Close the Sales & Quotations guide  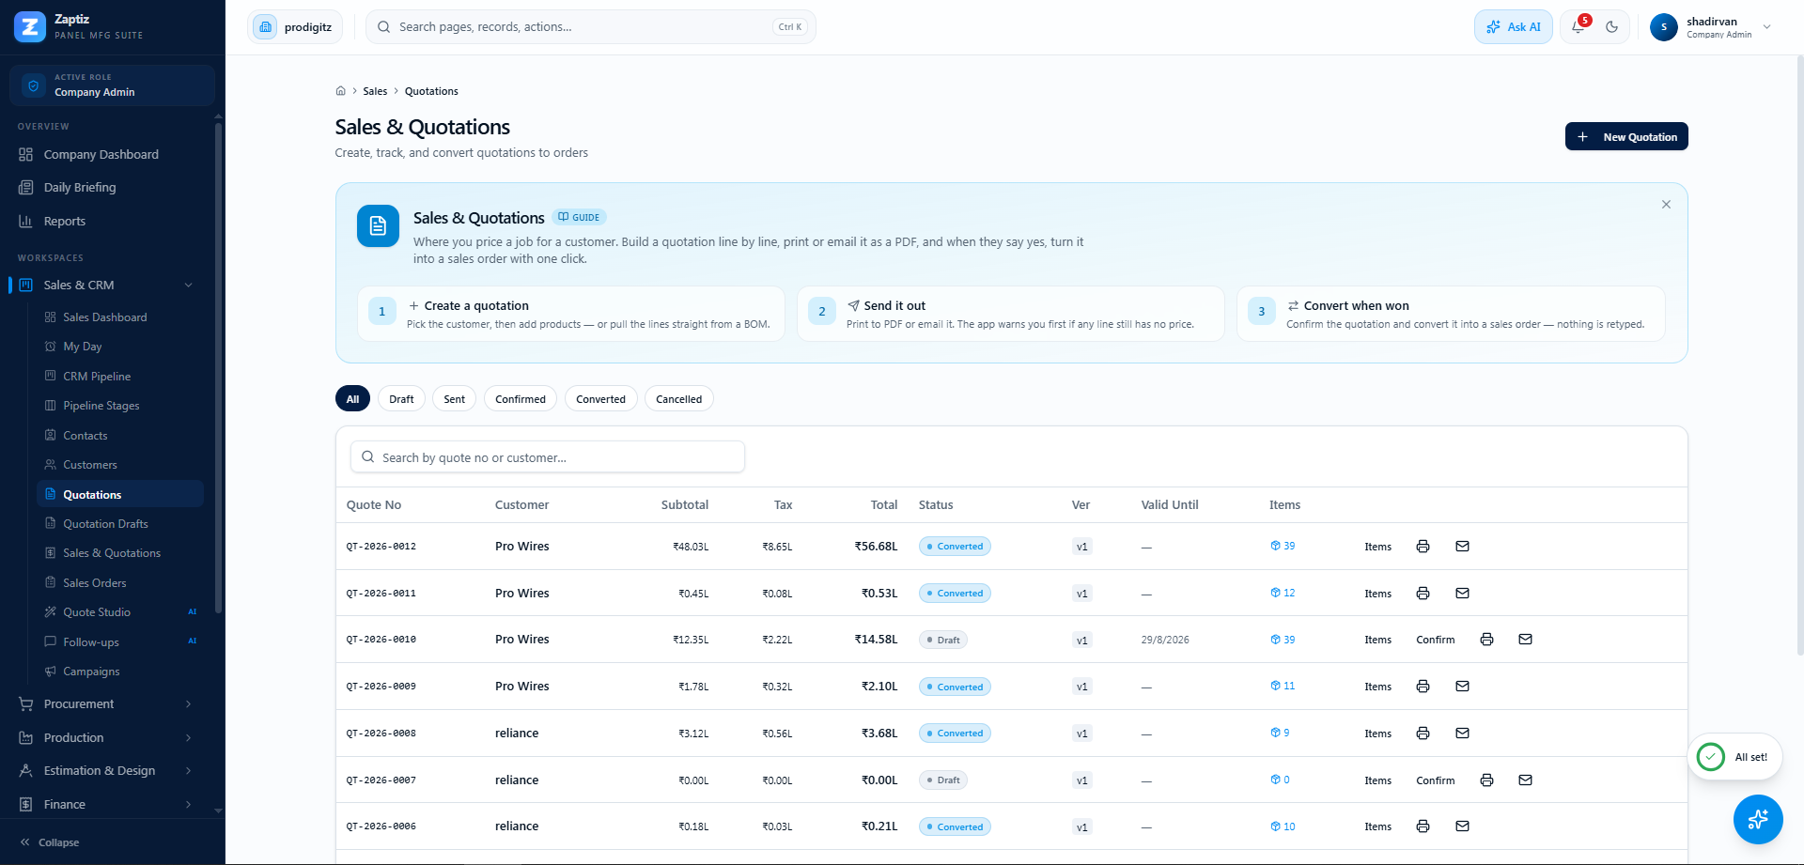coord(1666,205)
